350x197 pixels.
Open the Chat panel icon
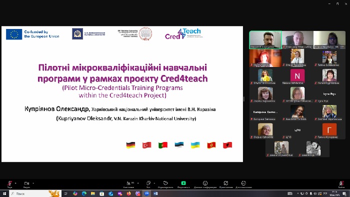pos(148,183)
